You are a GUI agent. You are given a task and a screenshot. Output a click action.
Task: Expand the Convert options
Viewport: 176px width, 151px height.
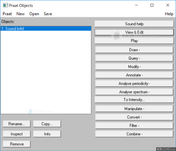coord(134,117)
